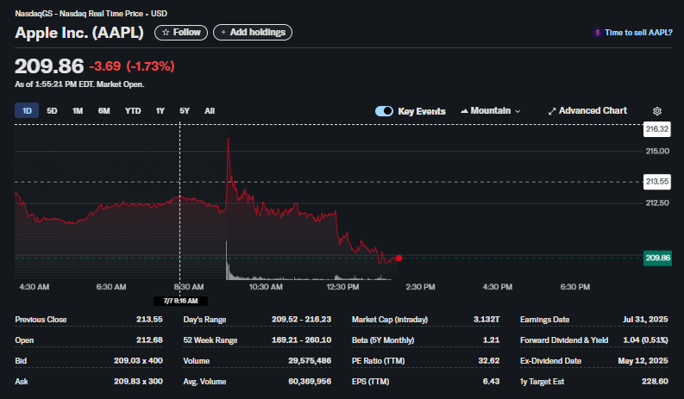Click the Ask value 209.83 x 300
This screenshot has height=399, width=684.
[x=138, y=381]
